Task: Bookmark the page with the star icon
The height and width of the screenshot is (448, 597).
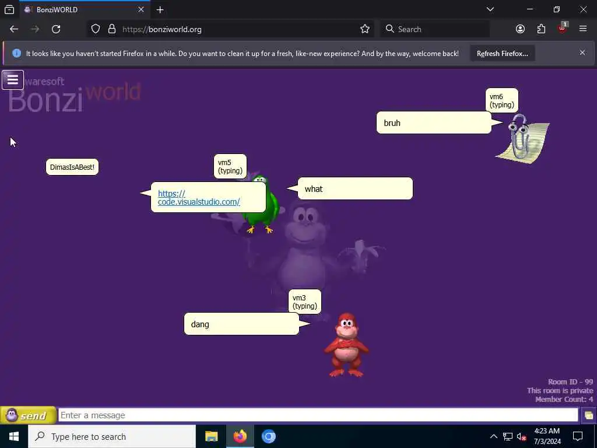Action: (x=365, y=29)
